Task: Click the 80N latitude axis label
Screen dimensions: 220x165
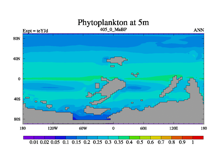Action: pyautogui.click(x=17, y=38)
